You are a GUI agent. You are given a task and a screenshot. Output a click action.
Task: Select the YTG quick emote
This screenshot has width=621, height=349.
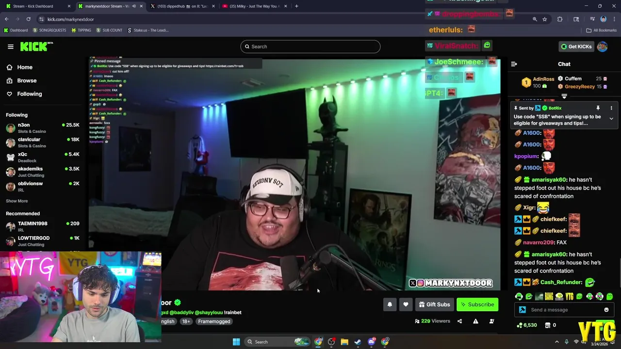(x=569, y=297)
